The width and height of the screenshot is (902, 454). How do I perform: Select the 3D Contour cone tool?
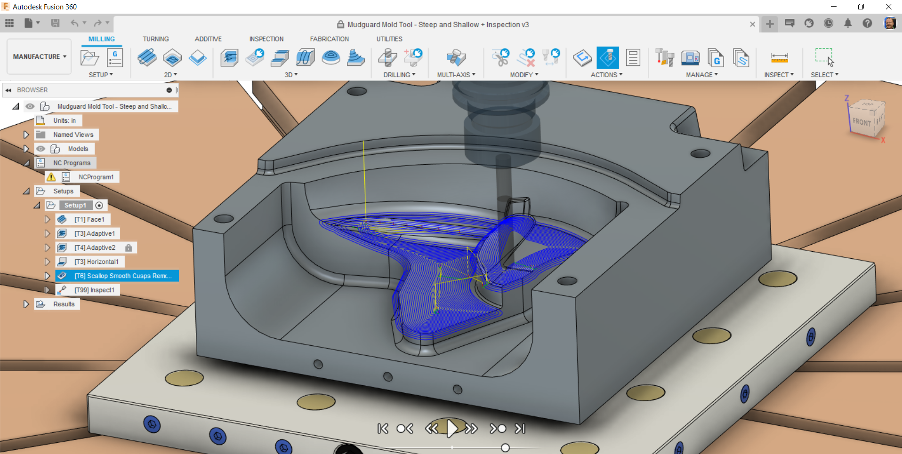pyautogui.click(x=356, y=58)
